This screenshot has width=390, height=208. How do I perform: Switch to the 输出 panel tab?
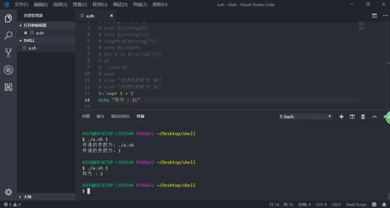click(x=100, y=116)
